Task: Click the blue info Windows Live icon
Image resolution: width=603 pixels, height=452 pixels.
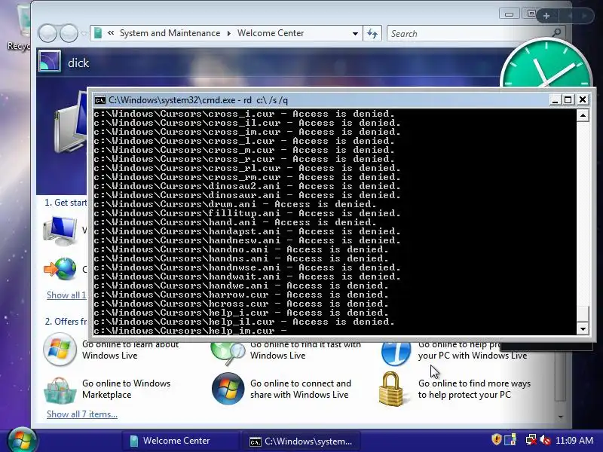Action: click(x=396, y=353)
